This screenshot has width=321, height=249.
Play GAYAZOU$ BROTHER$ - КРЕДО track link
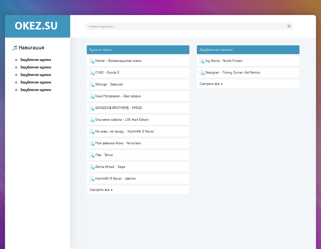pos(119,108)
